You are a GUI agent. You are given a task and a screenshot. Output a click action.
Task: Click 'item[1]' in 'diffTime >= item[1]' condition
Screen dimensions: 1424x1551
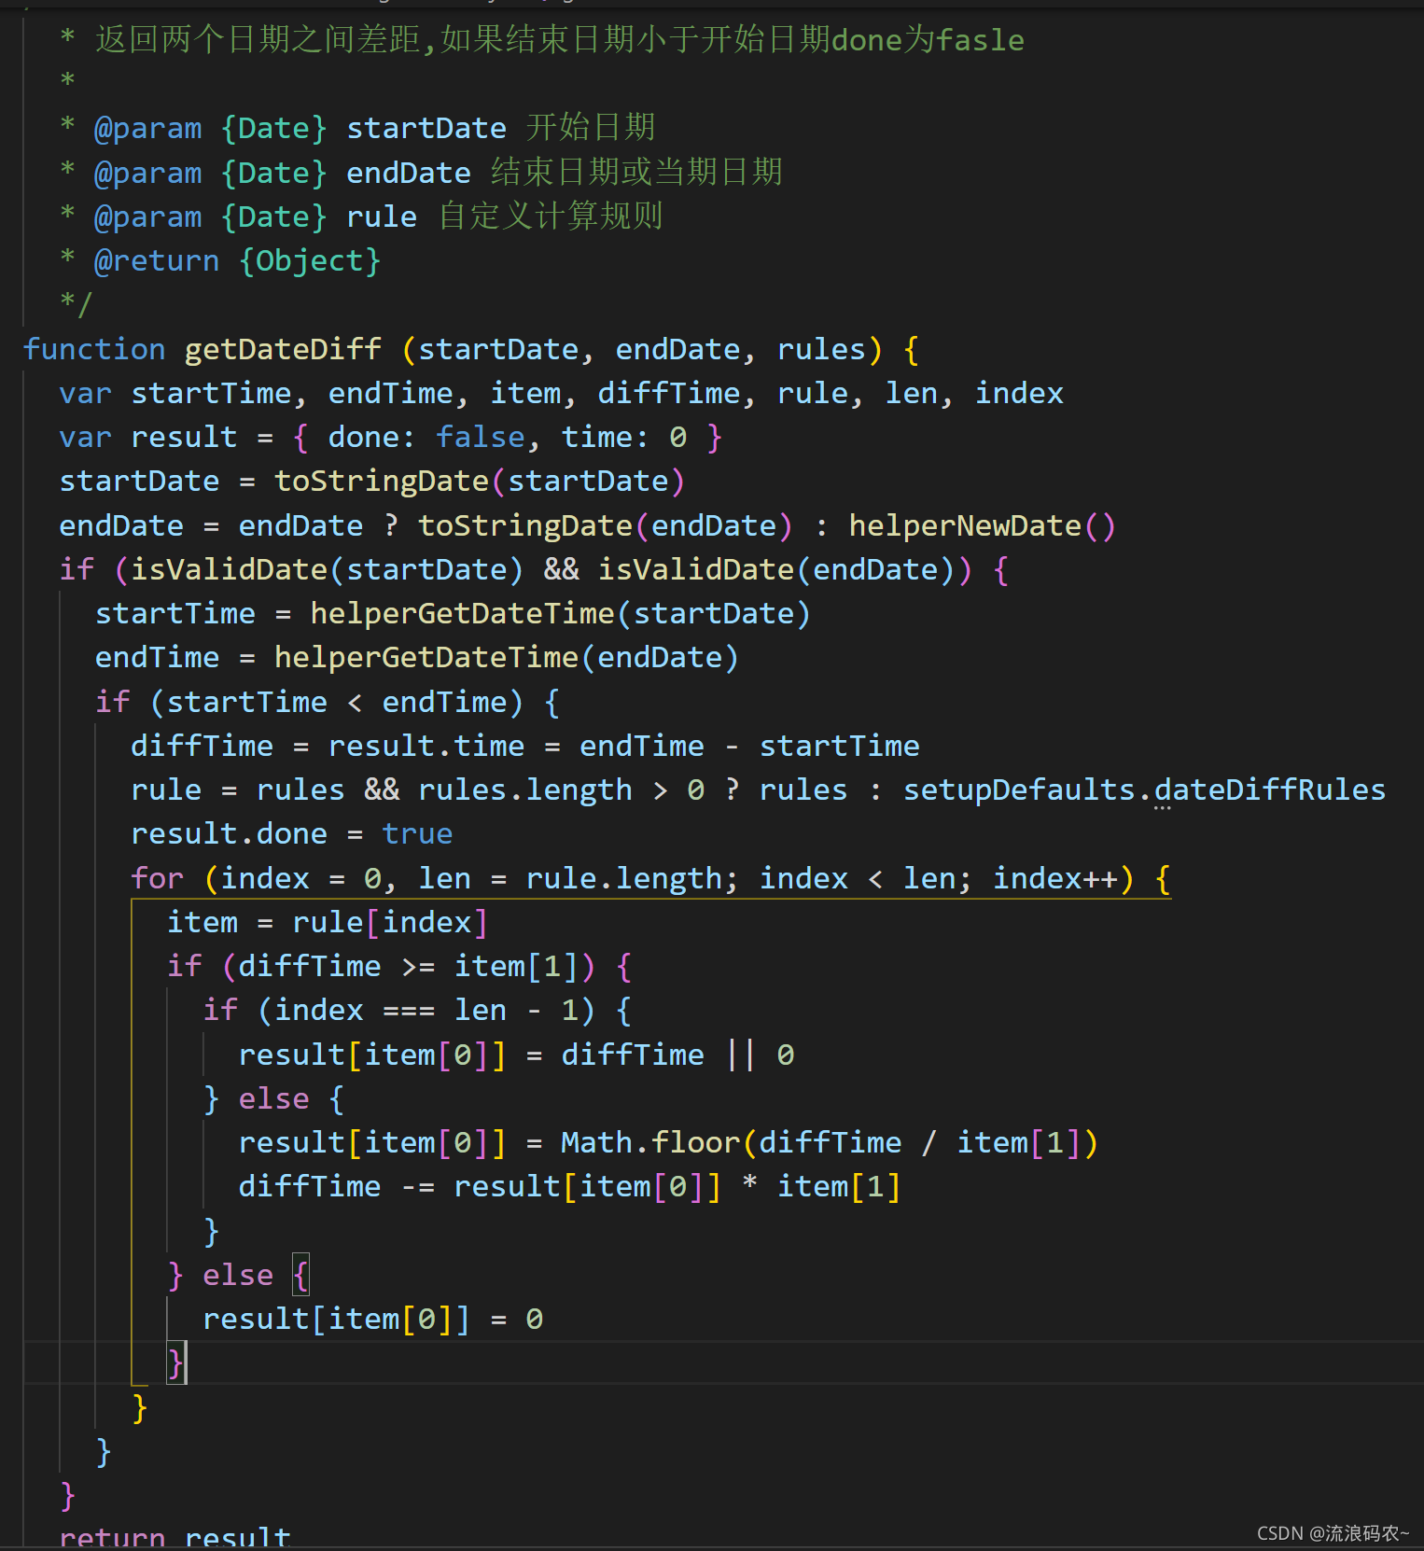[x=516, y=967]
